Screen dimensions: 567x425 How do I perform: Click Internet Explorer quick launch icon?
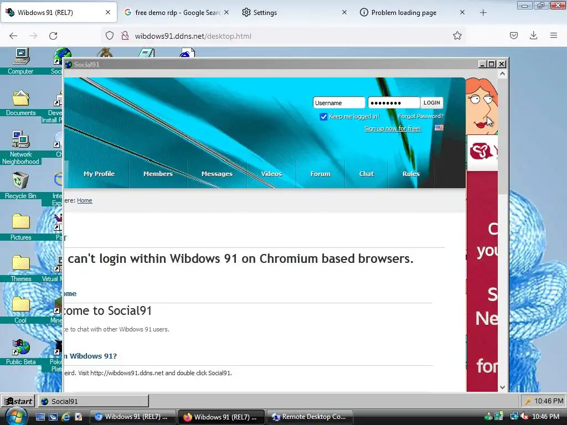pos(66,417)
